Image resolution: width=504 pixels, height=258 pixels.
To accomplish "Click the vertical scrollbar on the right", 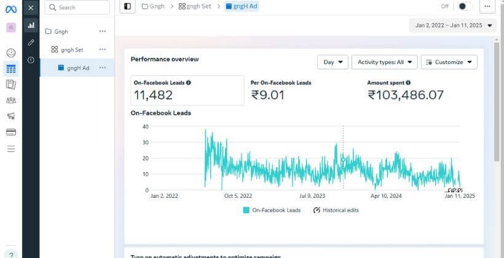I will 497,101.
